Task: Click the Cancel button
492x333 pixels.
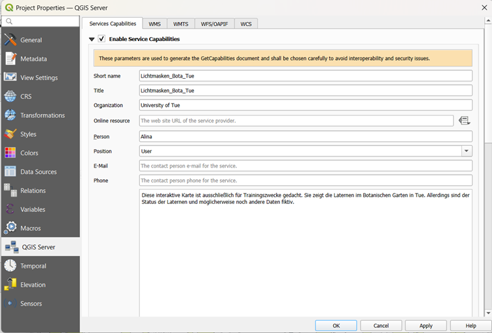Action: (381, 326)
